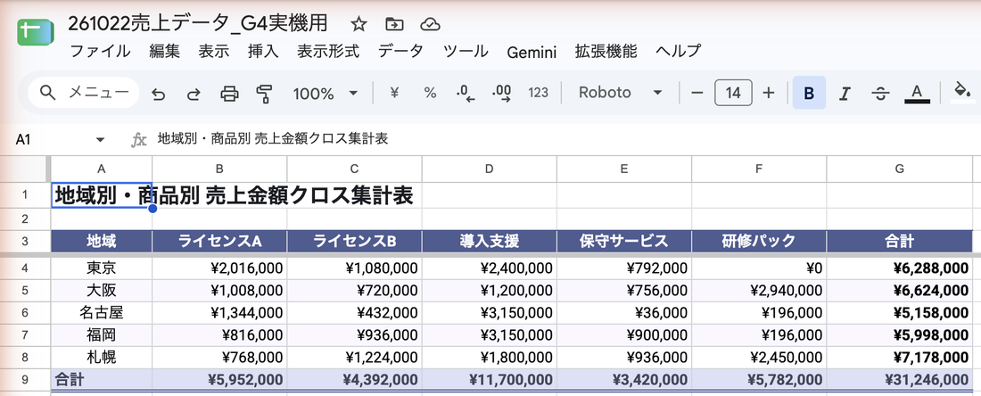This screenshot has width=981, height=396.
Task: Select the cell with ¥36,000
Action: pyautogui.click(x=624, y=313)
